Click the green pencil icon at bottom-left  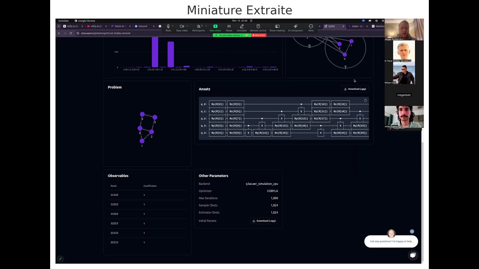pos(60,259)
